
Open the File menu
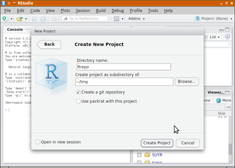[7, 10]
